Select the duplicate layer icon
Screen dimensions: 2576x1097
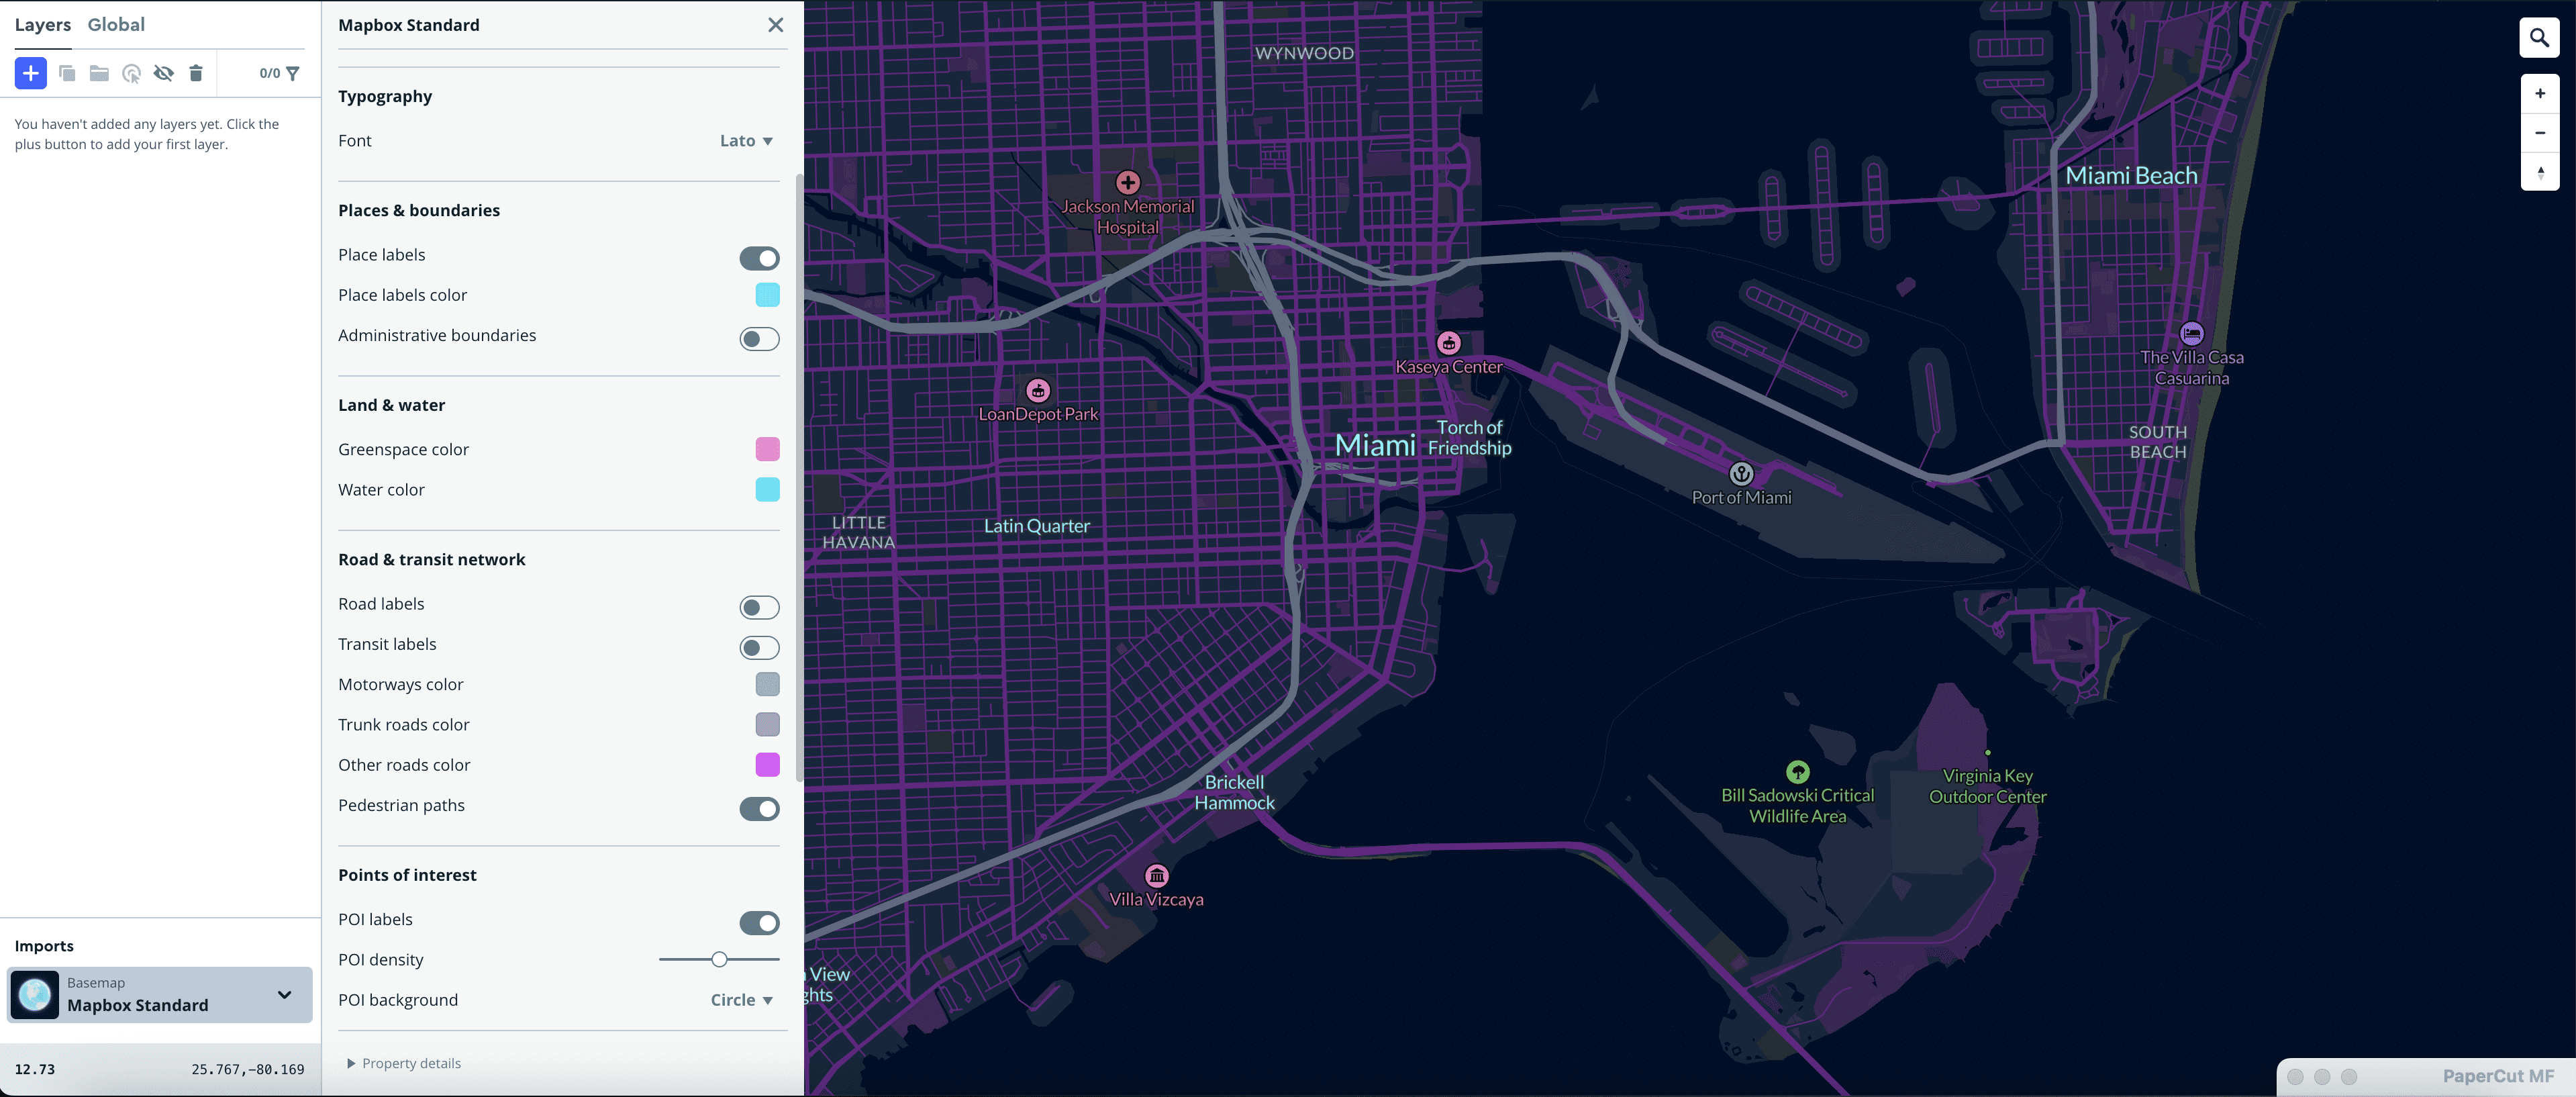67,73
